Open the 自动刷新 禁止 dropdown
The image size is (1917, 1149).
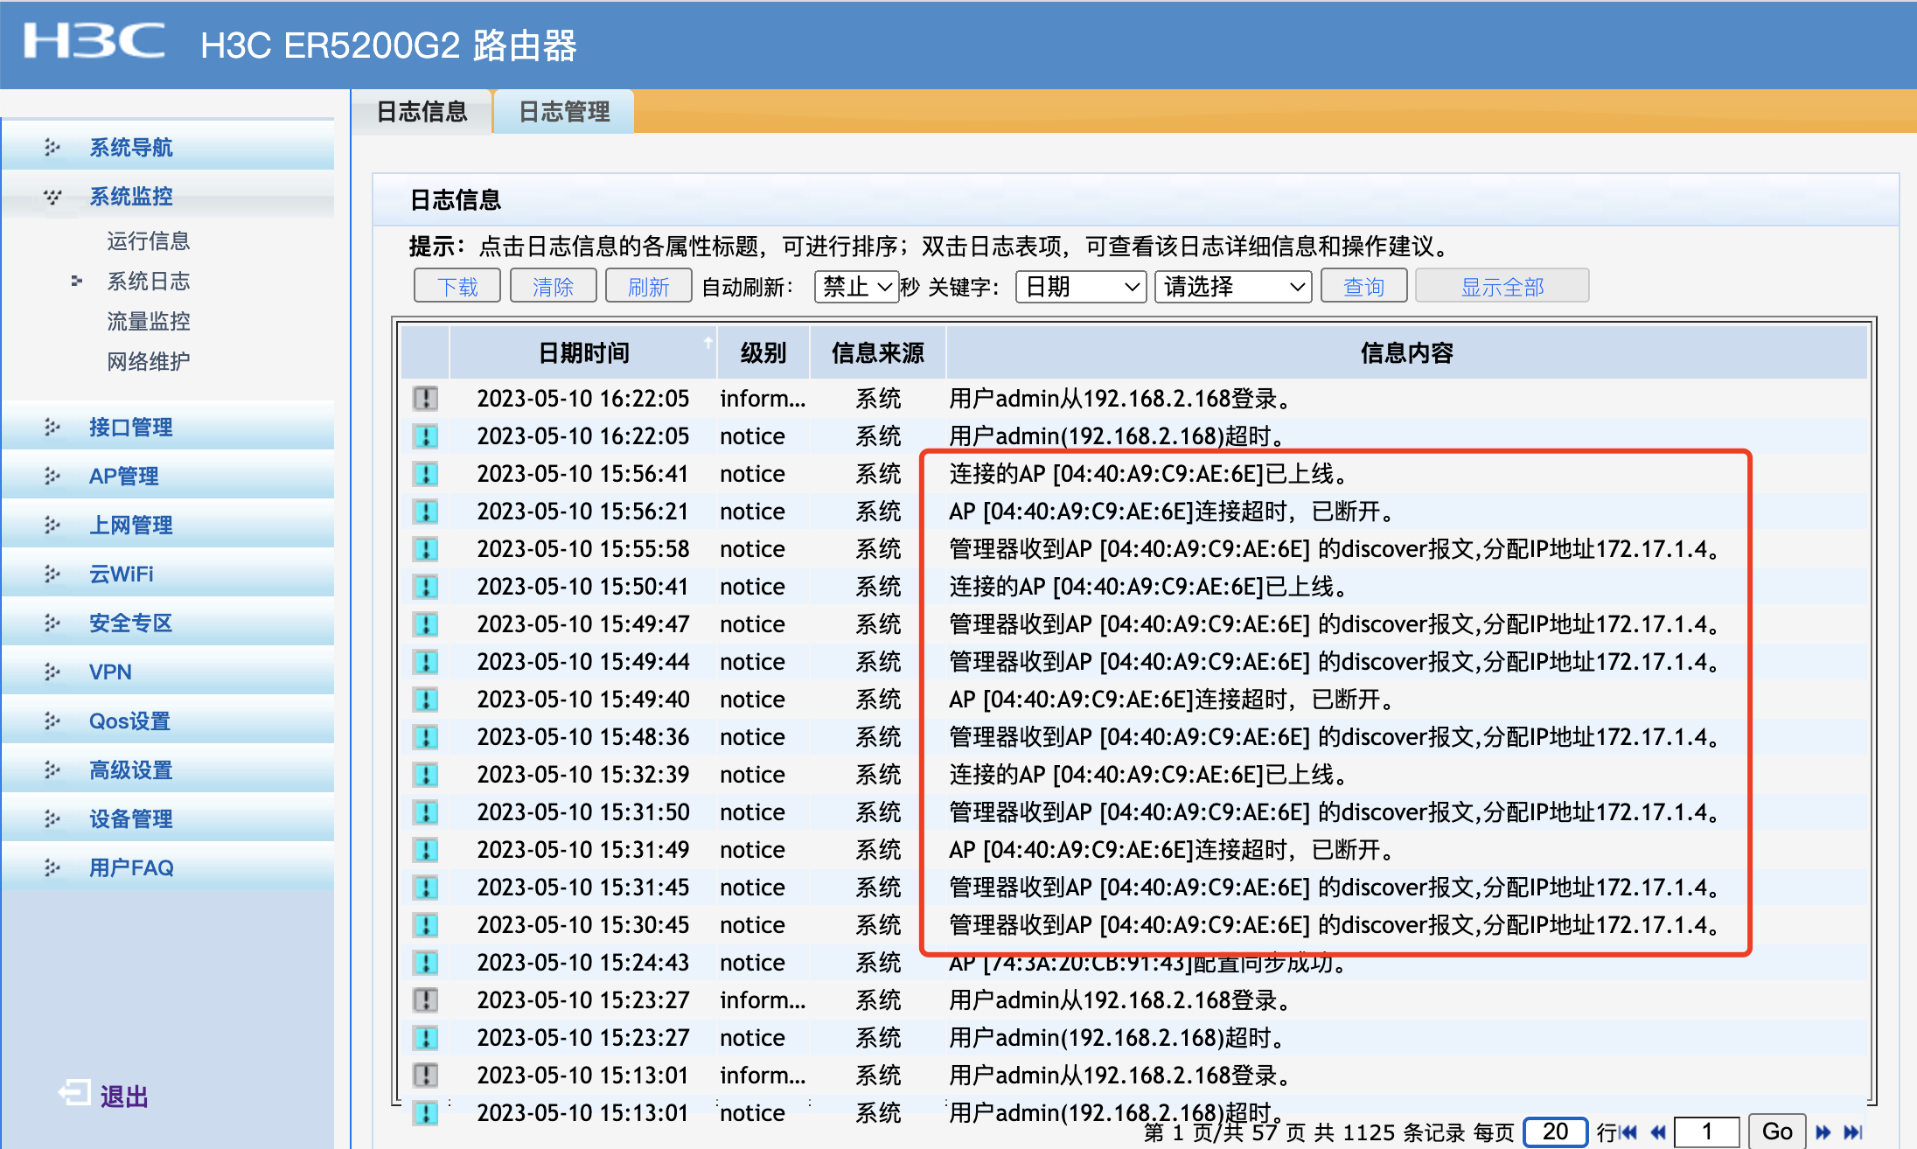tap(856, 287)
